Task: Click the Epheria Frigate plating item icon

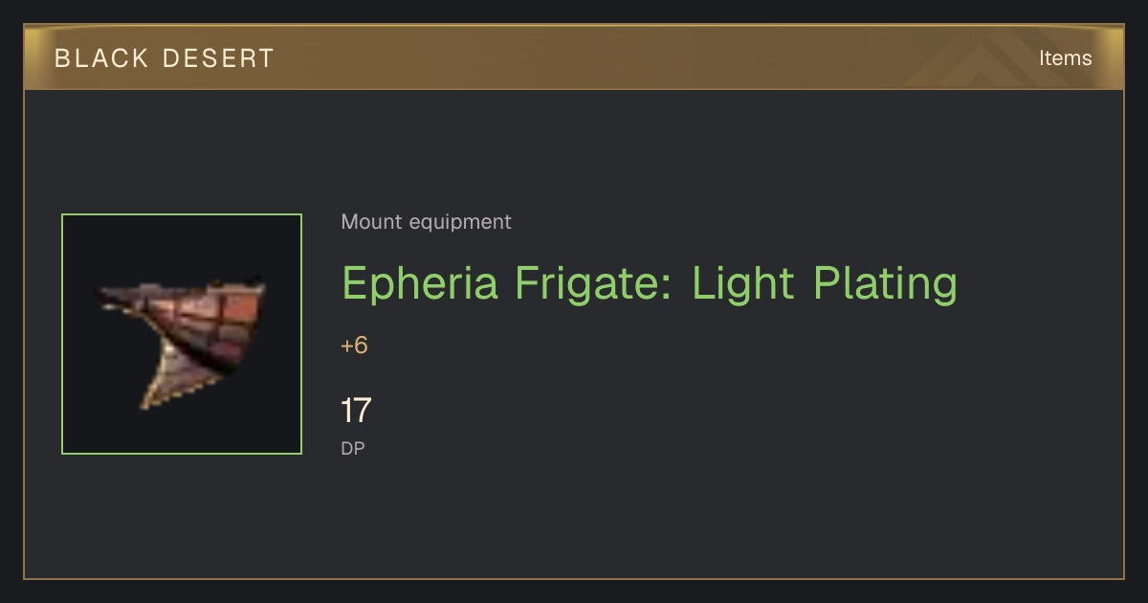Action: pyautogui.click(x=182, y=334)
